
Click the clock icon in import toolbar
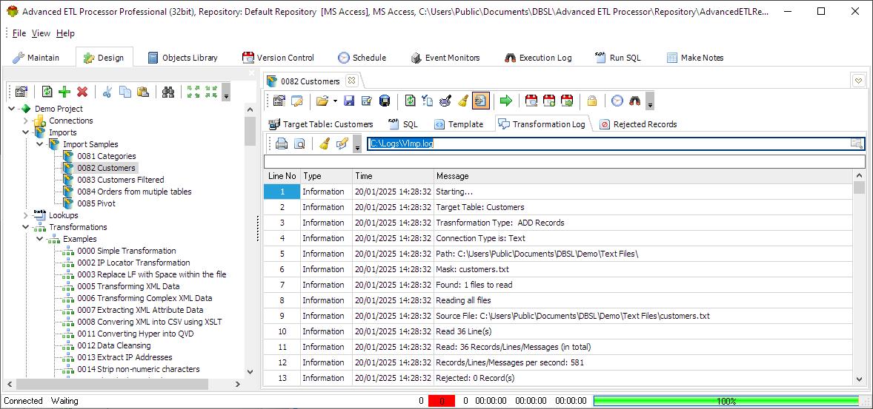point(617,101)
